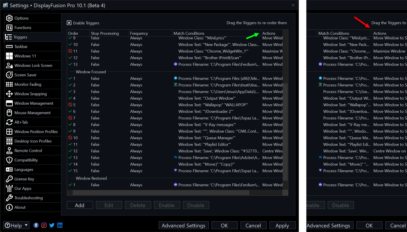Screen dimensions: 407x232
Task: Select the 'JDownloader 2' trigger row
Action: point(175,111)
